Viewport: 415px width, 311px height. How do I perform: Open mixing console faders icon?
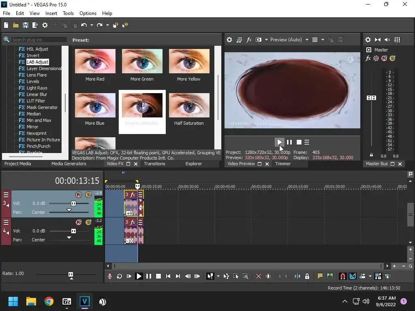[397, 40]
